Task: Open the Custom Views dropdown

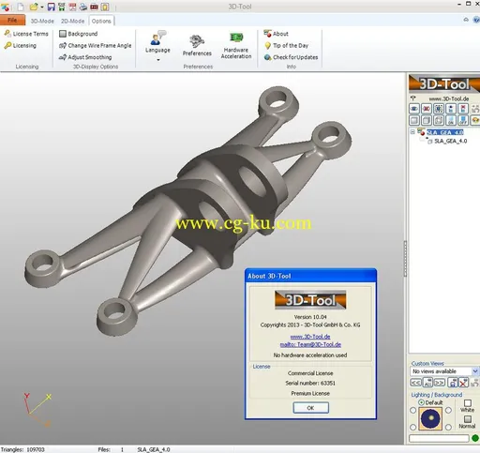Action: point(475,371)
